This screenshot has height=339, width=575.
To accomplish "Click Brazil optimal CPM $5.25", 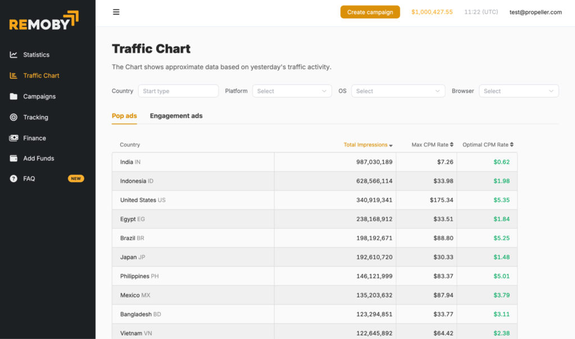I will click(x=501, y=238).
